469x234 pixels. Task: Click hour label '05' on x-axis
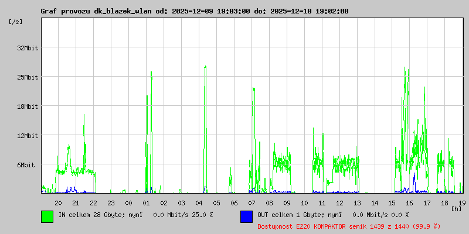click(216, 203)
